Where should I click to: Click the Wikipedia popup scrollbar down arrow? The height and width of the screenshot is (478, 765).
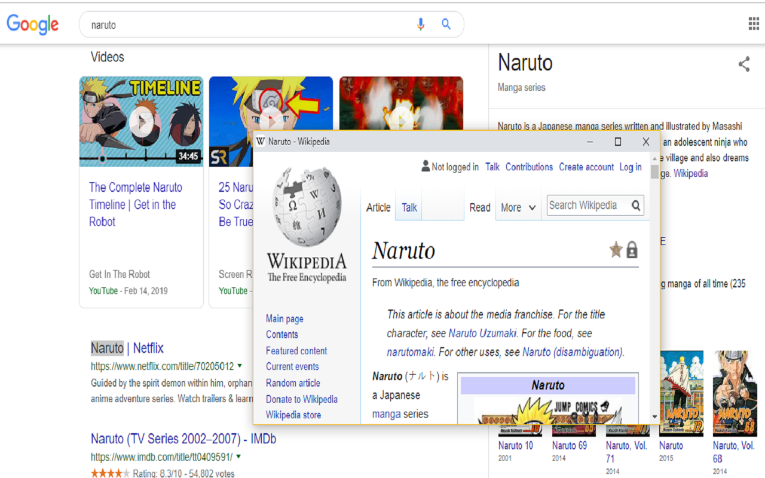tap(654, 416)
